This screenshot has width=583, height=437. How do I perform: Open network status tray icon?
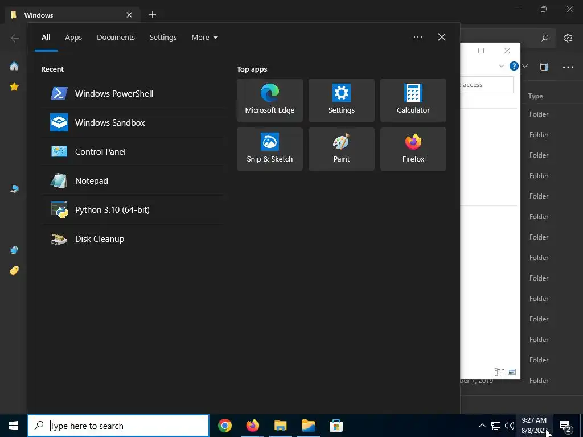[x=496, y=426]
